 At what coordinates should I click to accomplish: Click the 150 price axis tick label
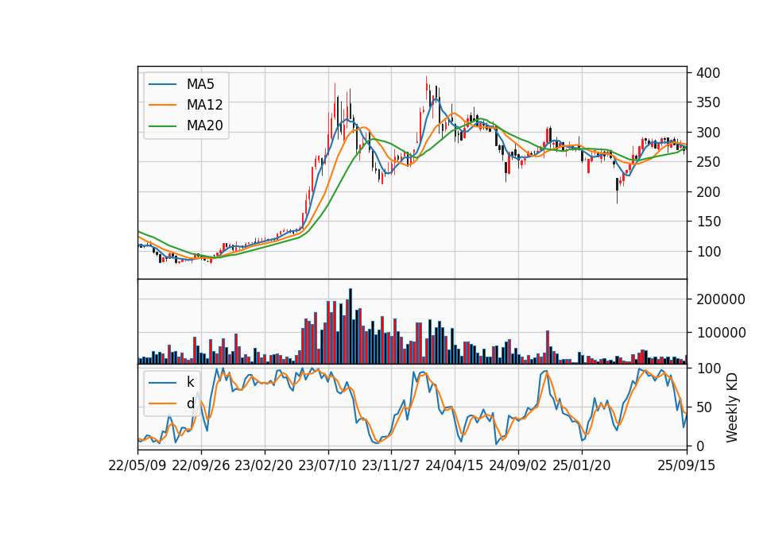point(708,222)
